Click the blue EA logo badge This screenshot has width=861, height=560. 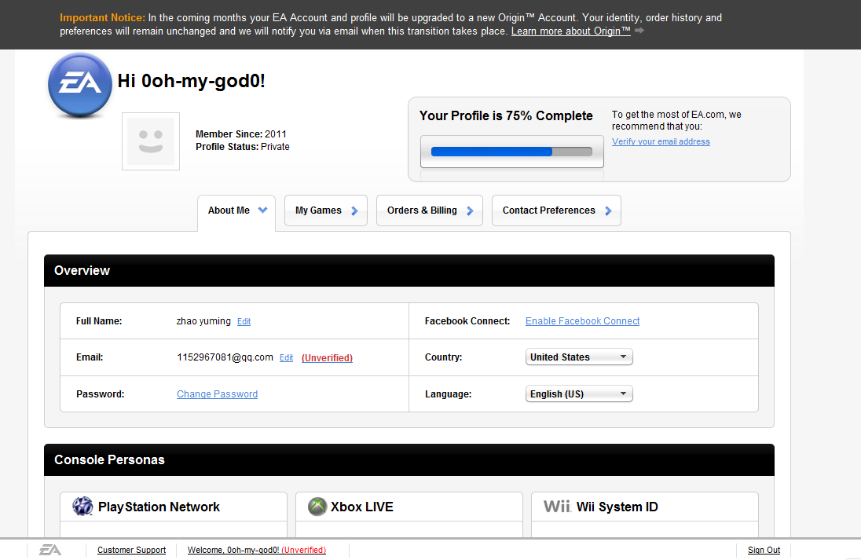(80, 85)
